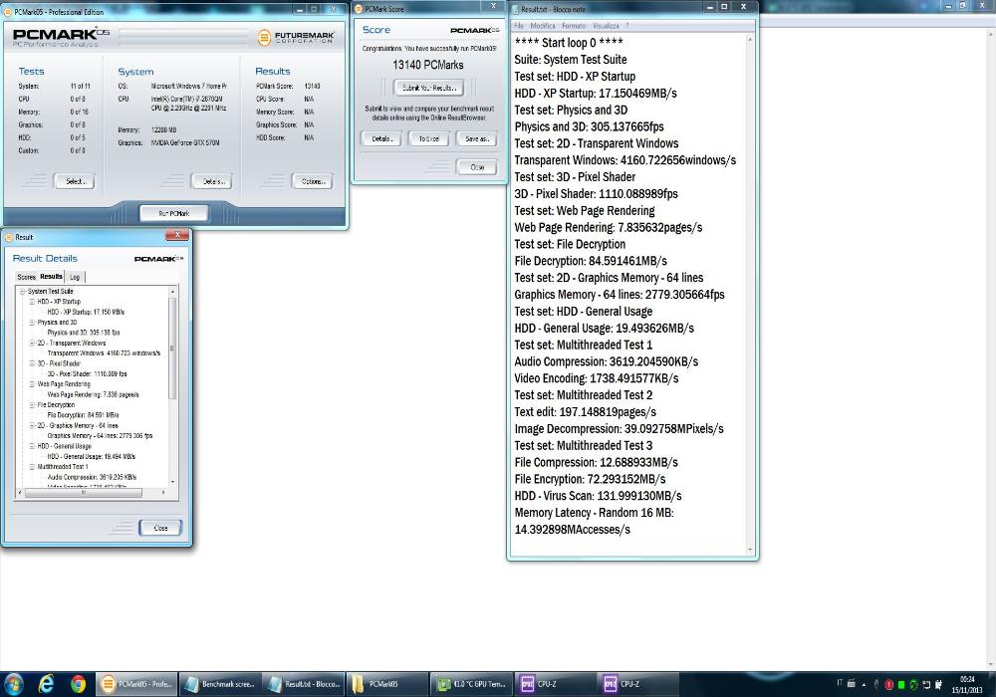Select the 'Physics and 3D: 305.138 fps' row
This screenshot has height=697, width=996.
[84, 332]
